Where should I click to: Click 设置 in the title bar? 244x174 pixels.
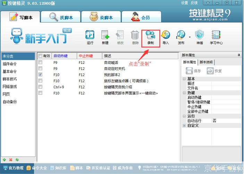click(185, 3)
